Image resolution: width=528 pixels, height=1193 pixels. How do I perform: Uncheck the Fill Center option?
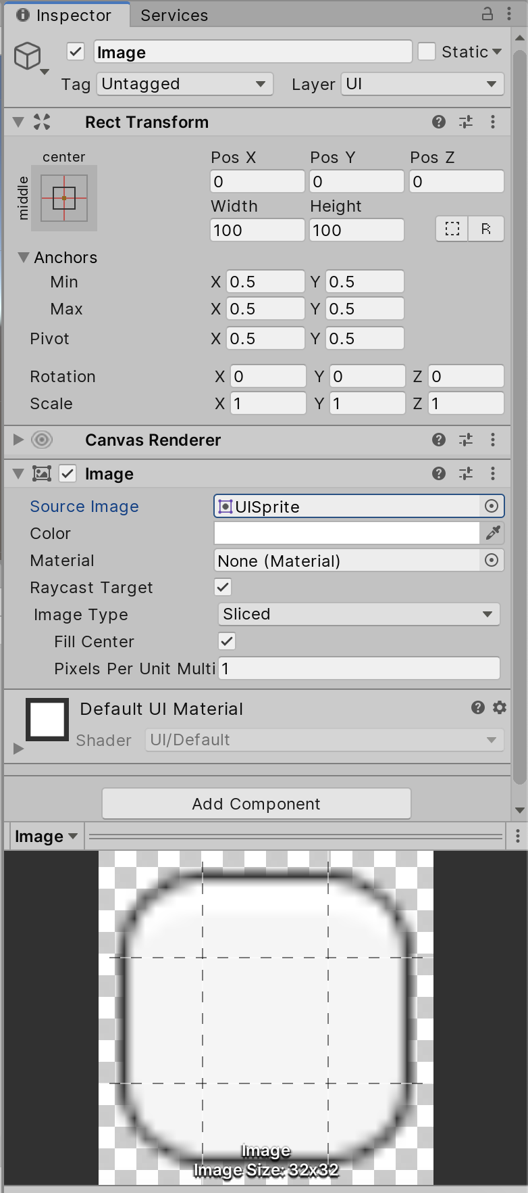coord(227,641)
